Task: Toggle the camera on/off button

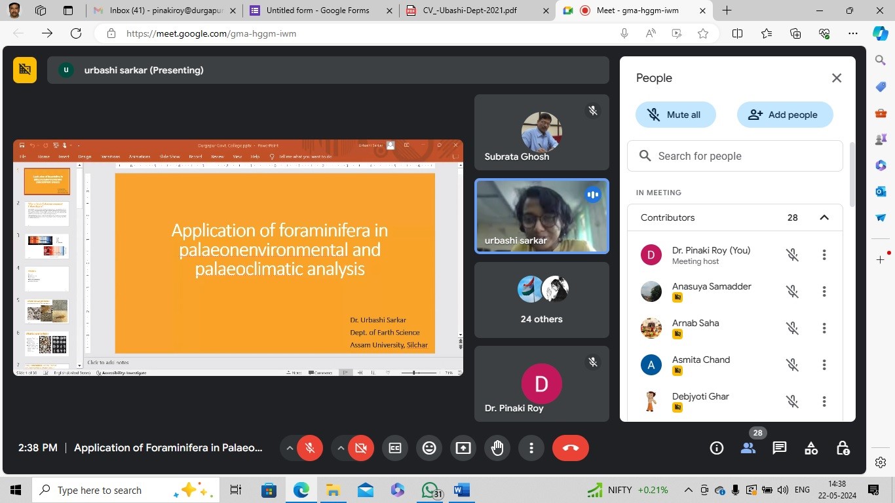Action: tap(360, 448)
